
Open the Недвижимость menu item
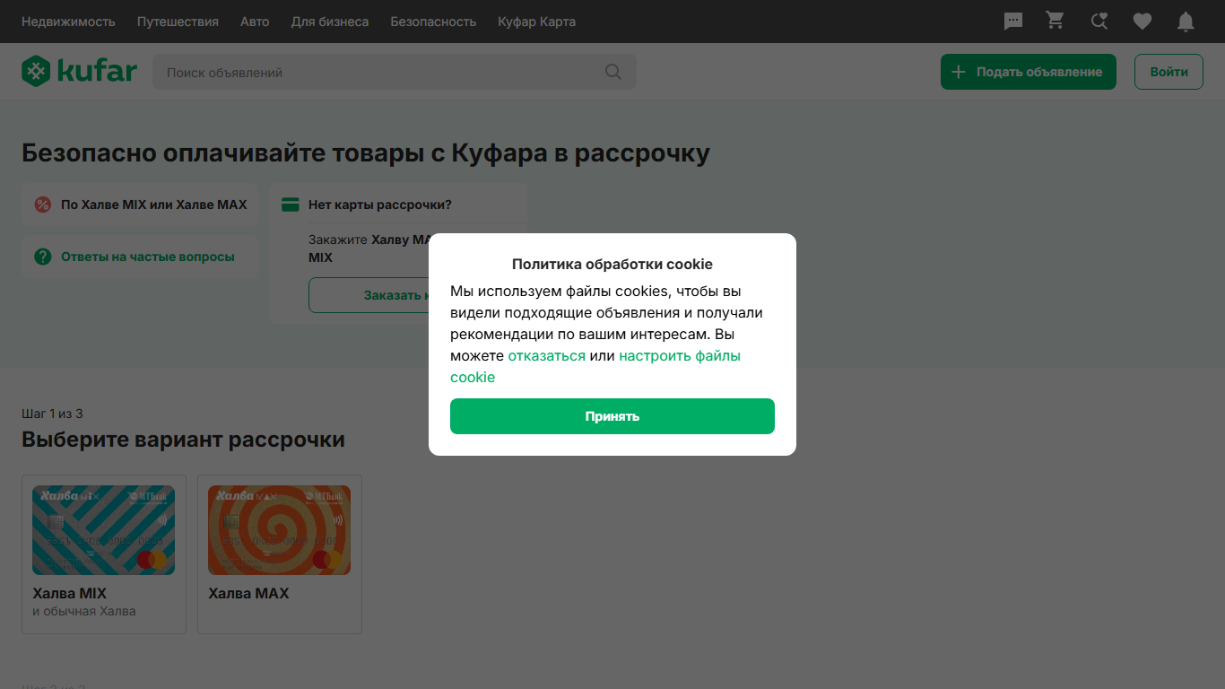[x=68, y=22]
